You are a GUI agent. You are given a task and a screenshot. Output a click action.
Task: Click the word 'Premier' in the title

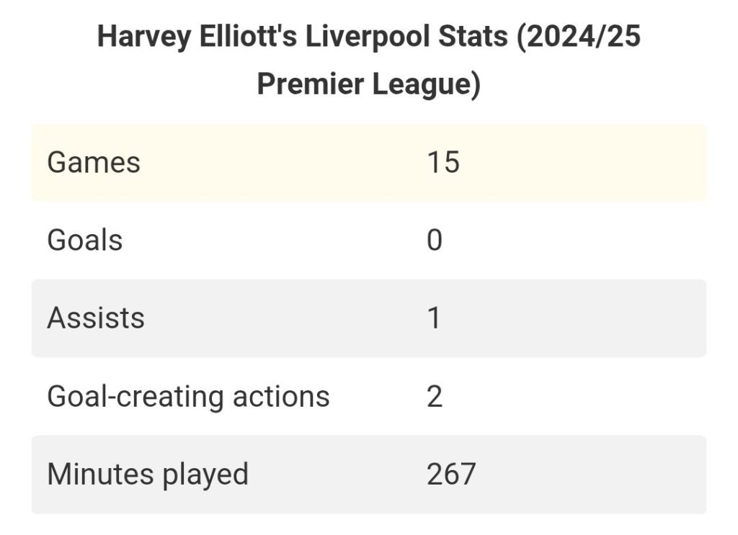coord(311,84)
